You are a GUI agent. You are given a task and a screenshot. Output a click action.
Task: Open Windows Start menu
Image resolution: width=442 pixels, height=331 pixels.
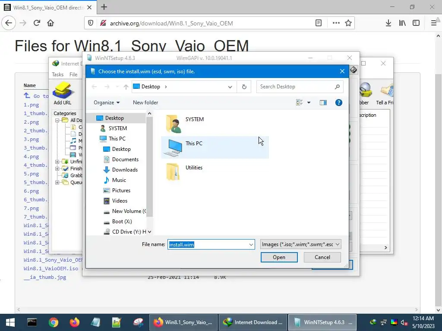10,322
